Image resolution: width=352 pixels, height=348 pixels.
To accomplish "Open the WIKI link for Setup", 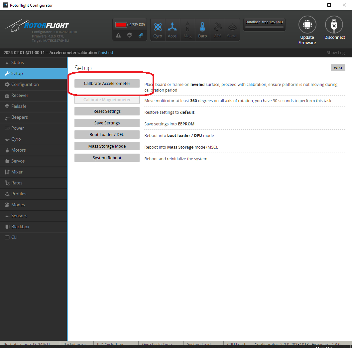I will tap(338, 68).
